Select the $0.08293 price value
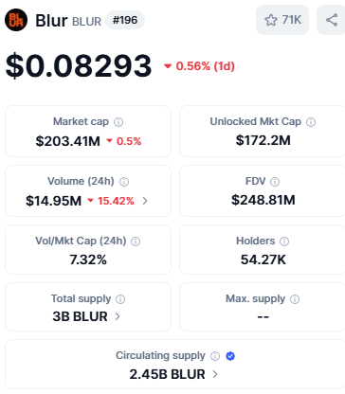The height and width of the screenshot is (394, 345). [79, 65]
